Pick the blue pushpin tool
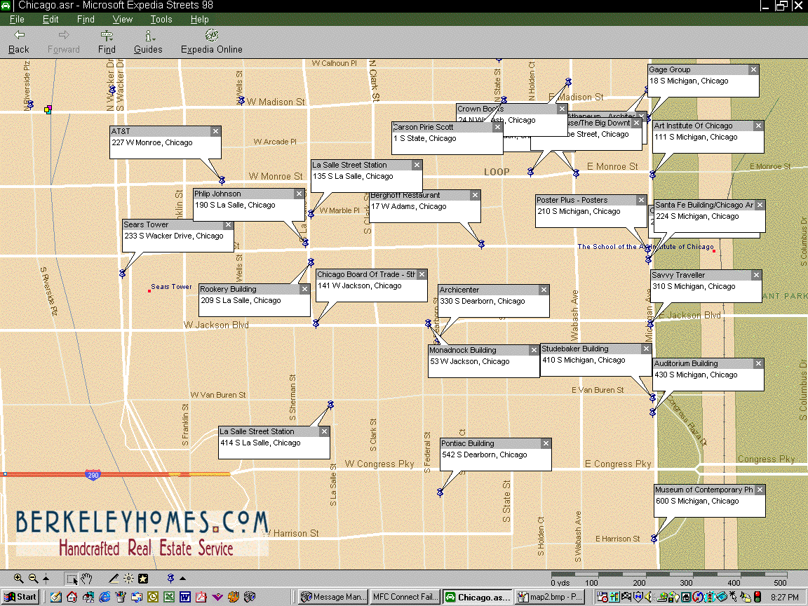Viewport: 808px width, 606px height. [x=170, y=579]
